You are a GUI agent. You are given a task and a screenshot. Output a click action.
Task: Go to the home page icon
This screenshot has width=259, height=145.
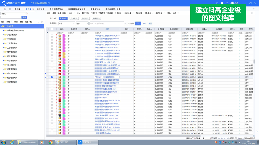5,9
